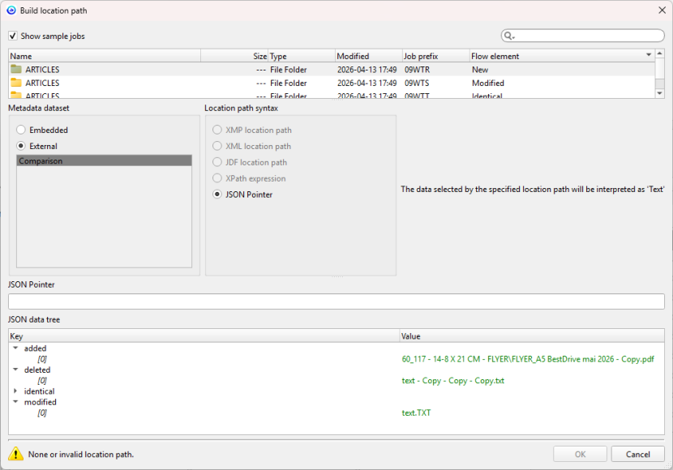
Task: Click the search magnifier icon
Action: 509,36
